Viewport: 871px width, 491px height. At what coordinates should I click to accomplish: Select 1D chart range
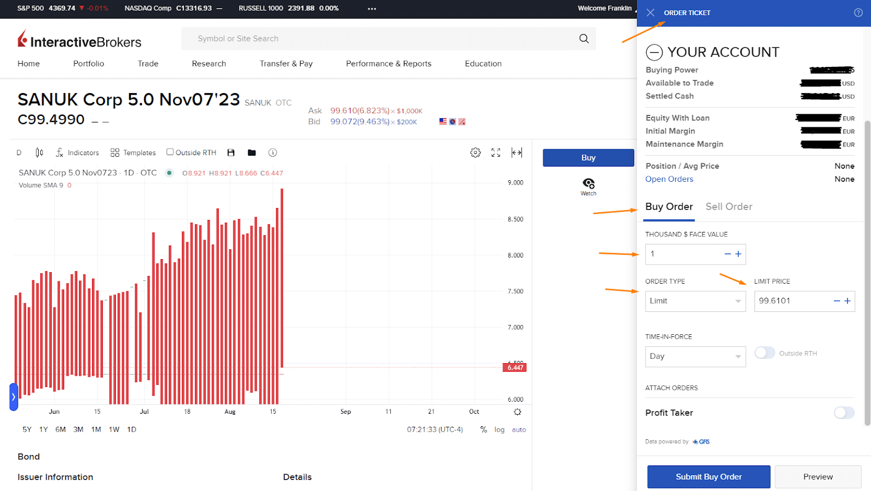pos(132,429)
